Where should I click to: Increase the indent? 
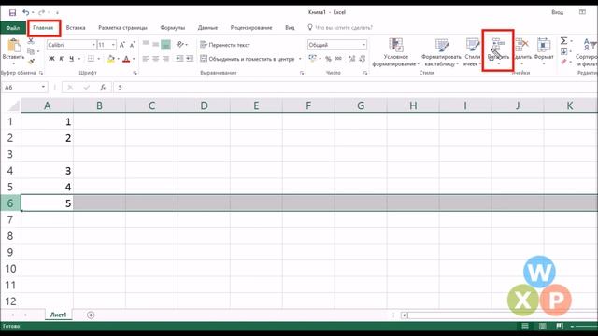[x=190, y=59]
